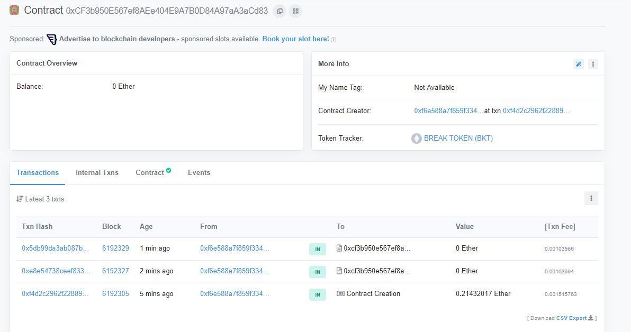Click the info icon beside sponsored link
Image resolution: width=631 pixels, height=332 pixels.
(x=333, y=40)
